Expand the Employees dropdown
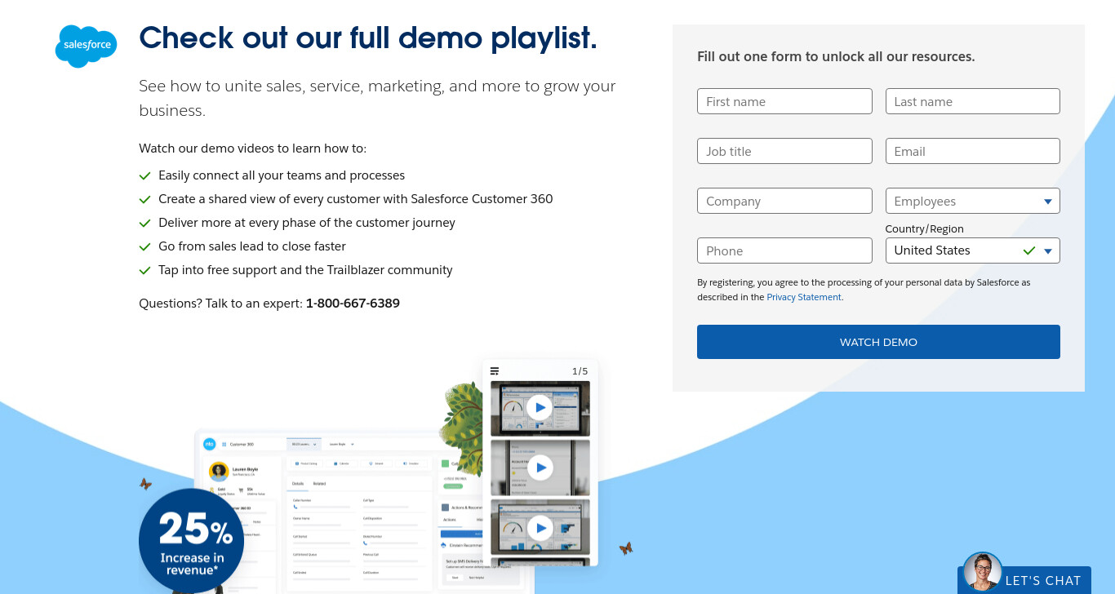This screenshot has height=594, width=1115. (x=972, y=201)
